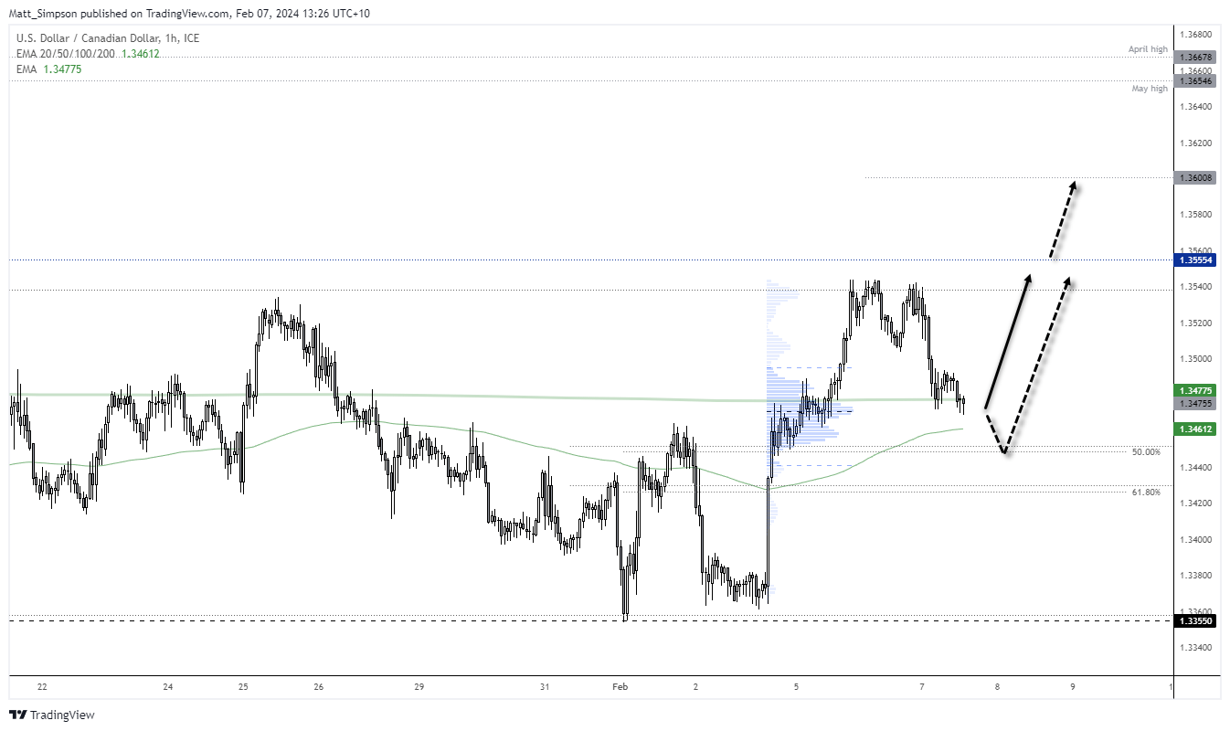Image resolution: width=1230 pixels, height=731 pixels.
Task: Click the '8' date on the time axis
Action: (x=998, y=686)
